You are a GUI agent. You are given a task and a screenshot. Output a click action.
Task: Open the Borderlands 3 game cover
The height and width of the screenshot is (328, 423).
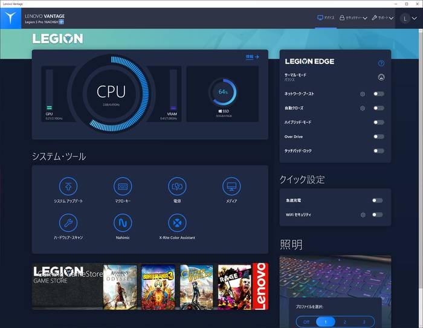(x=158, y=287)
